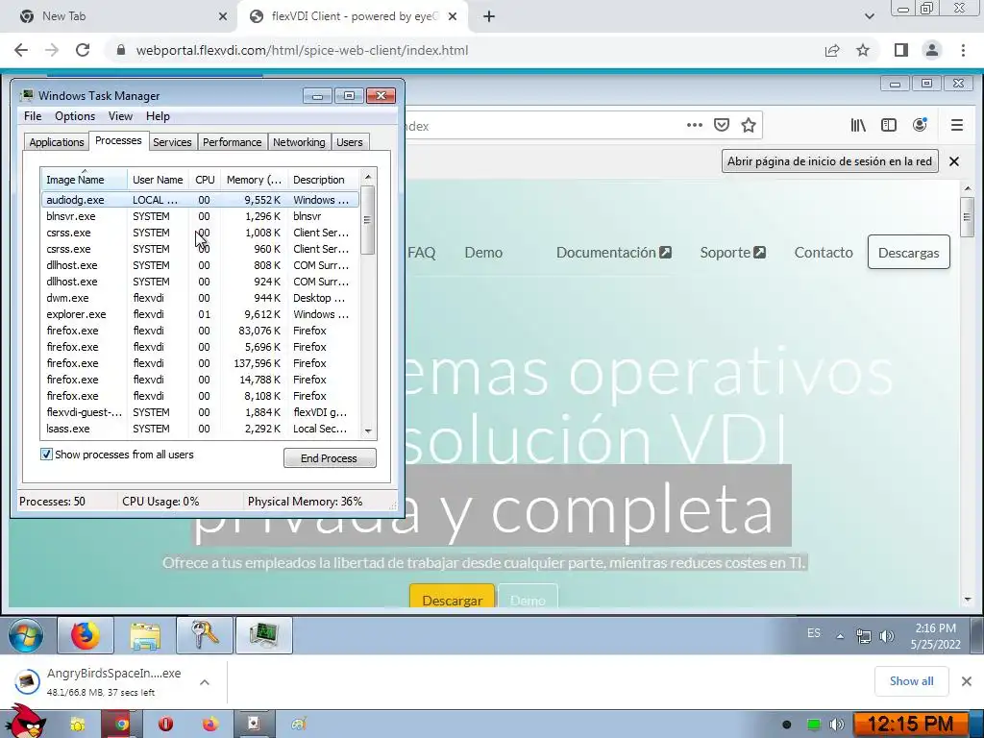Share this page via the Chrome share icon

(832, 50)
